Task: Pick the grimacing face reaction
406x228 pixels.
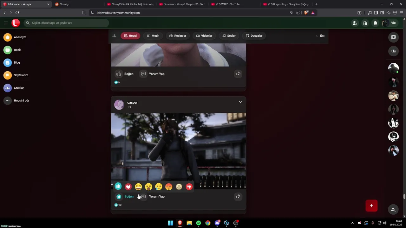Action: (x=179, y=187)
